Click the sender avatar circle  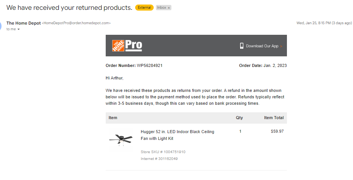pos(0,26)
